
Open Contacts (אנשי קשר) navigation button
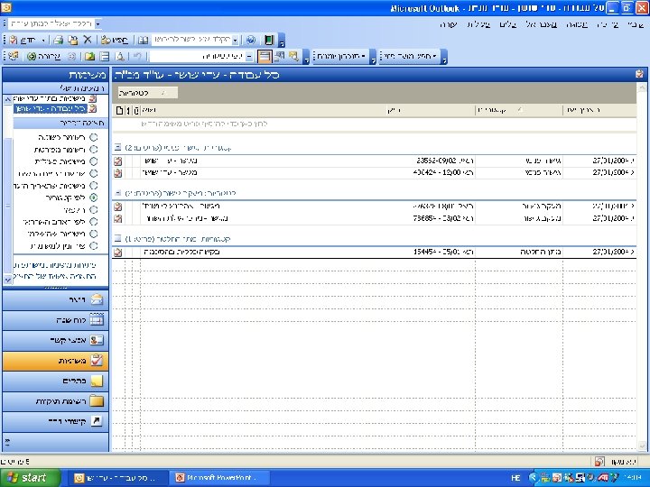(56, 340)
